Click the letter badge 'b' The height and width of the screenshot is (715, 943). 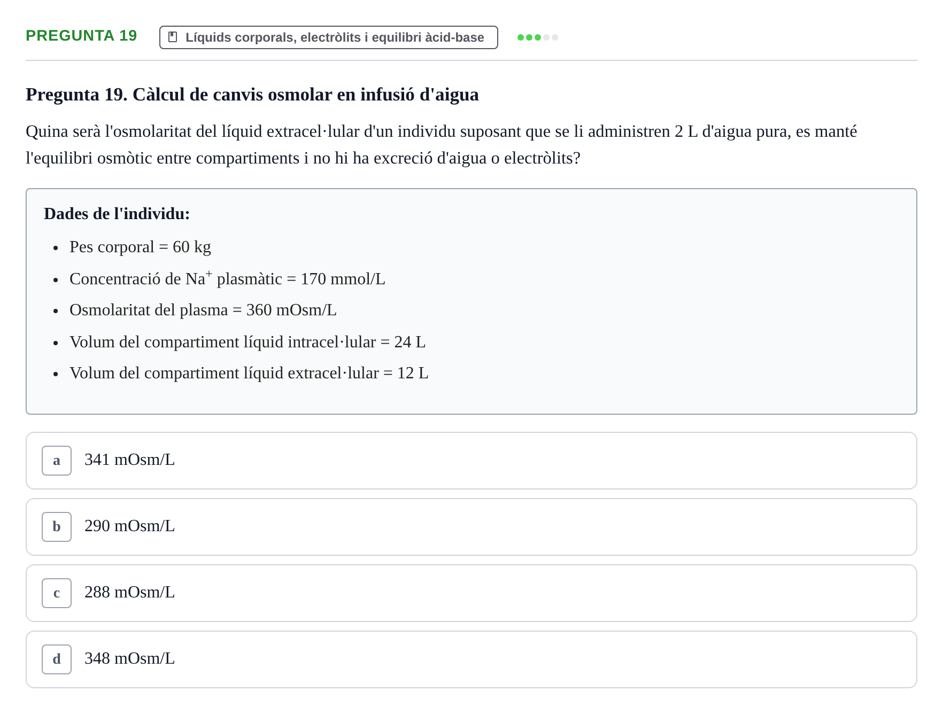pyautogui.click(x=57, y=527)
